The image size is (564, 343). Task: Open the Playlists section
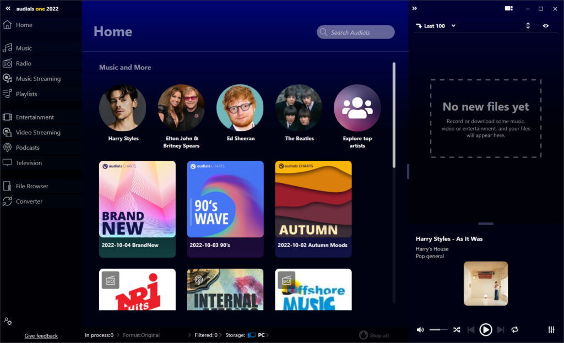tap(26, 94)
